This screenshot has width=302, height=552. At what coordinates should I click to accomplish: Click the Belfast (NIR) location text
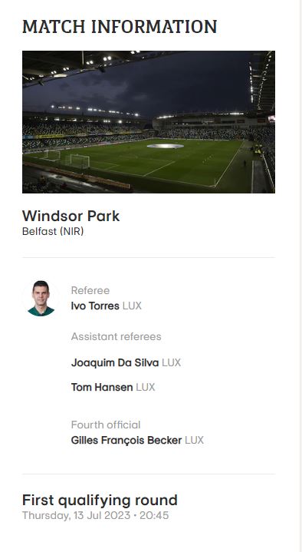coord(53,232)
